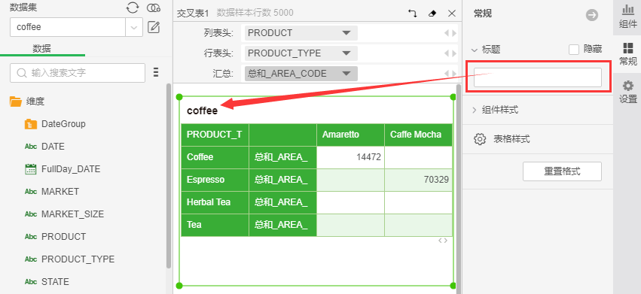Click the Abc icon beside MARKET
Screen dimensions: 641x294
(31, 192)
